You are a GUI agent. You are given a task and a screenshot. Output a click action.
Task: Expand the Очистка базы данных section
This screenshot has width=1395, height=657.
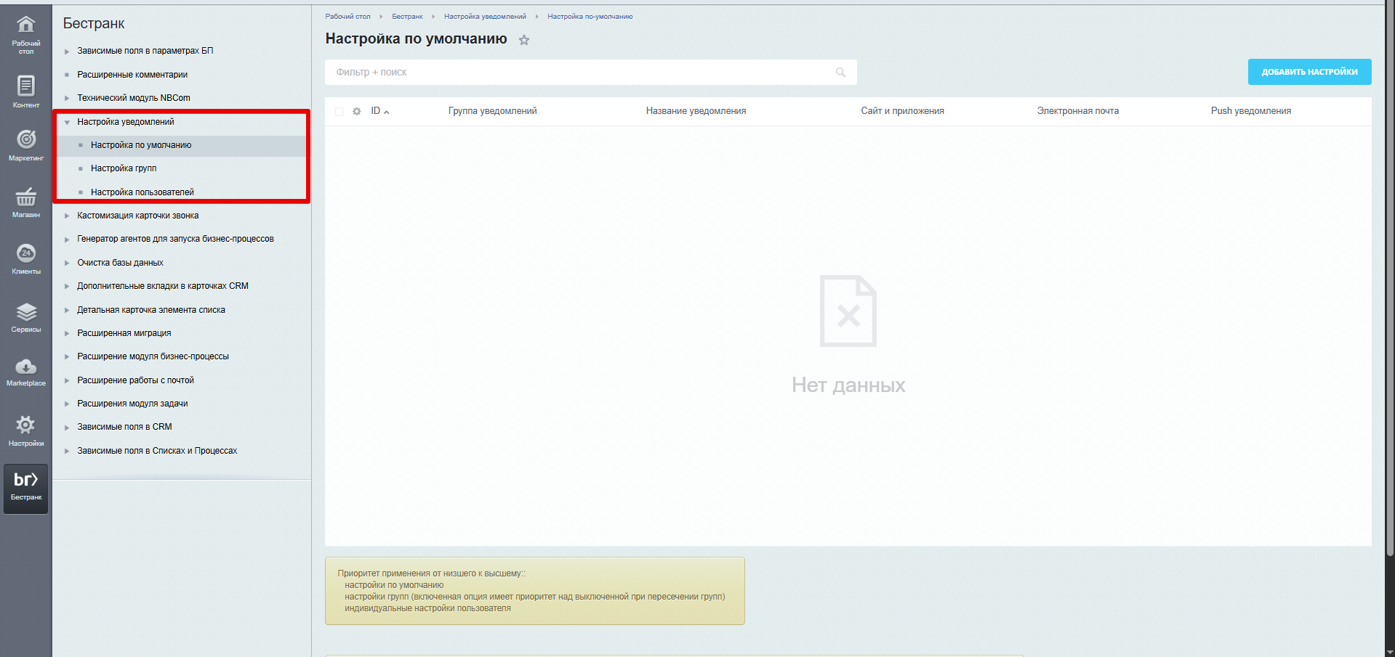point(67,263)
